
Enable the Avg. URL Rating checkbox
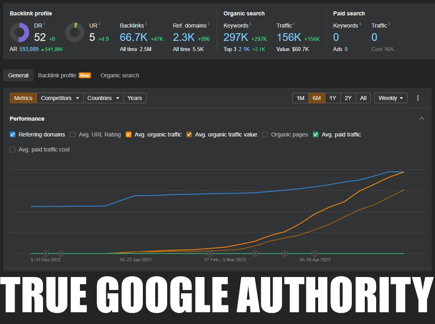point(72,134)
